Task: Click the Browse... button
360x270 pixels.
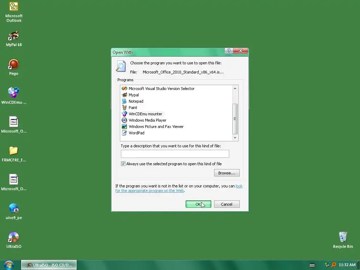Action: 227,173
